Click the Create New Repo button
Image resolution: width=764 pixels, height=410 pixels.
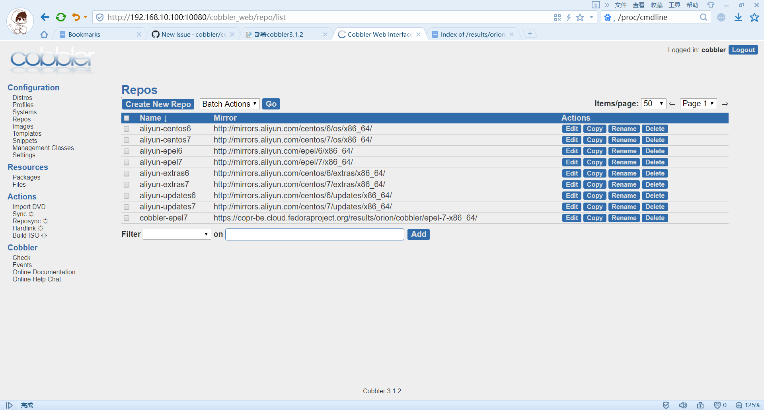(x=158, y=104)
